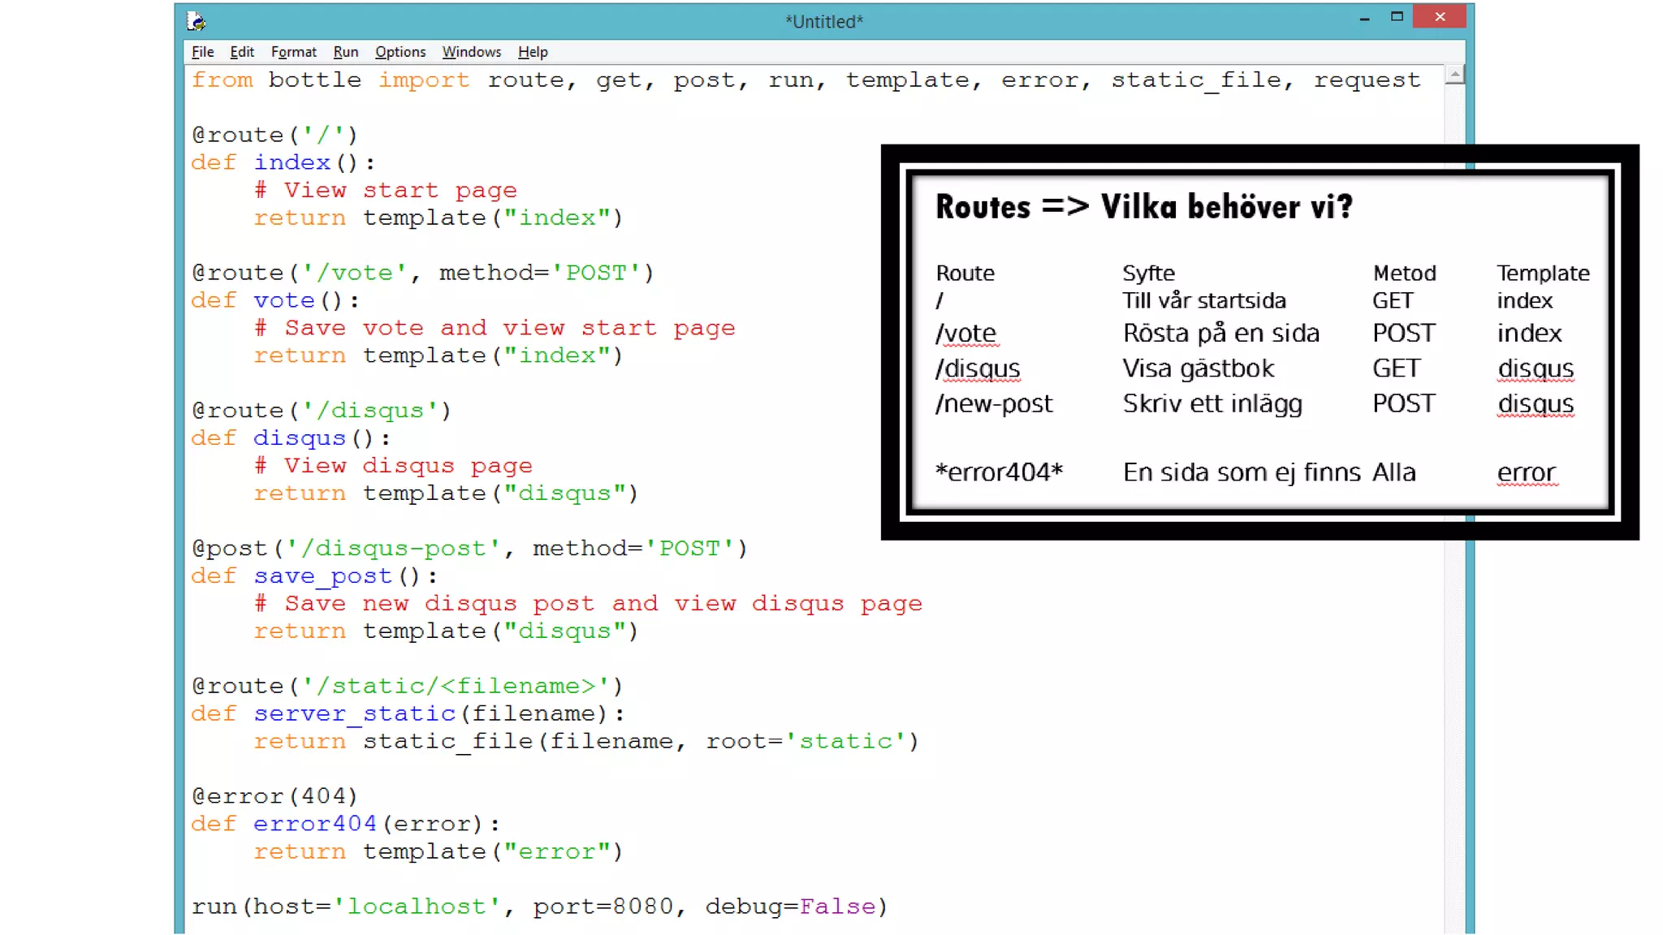
Task: Minimize the Untitled editor window
Action: [1364, 18]
